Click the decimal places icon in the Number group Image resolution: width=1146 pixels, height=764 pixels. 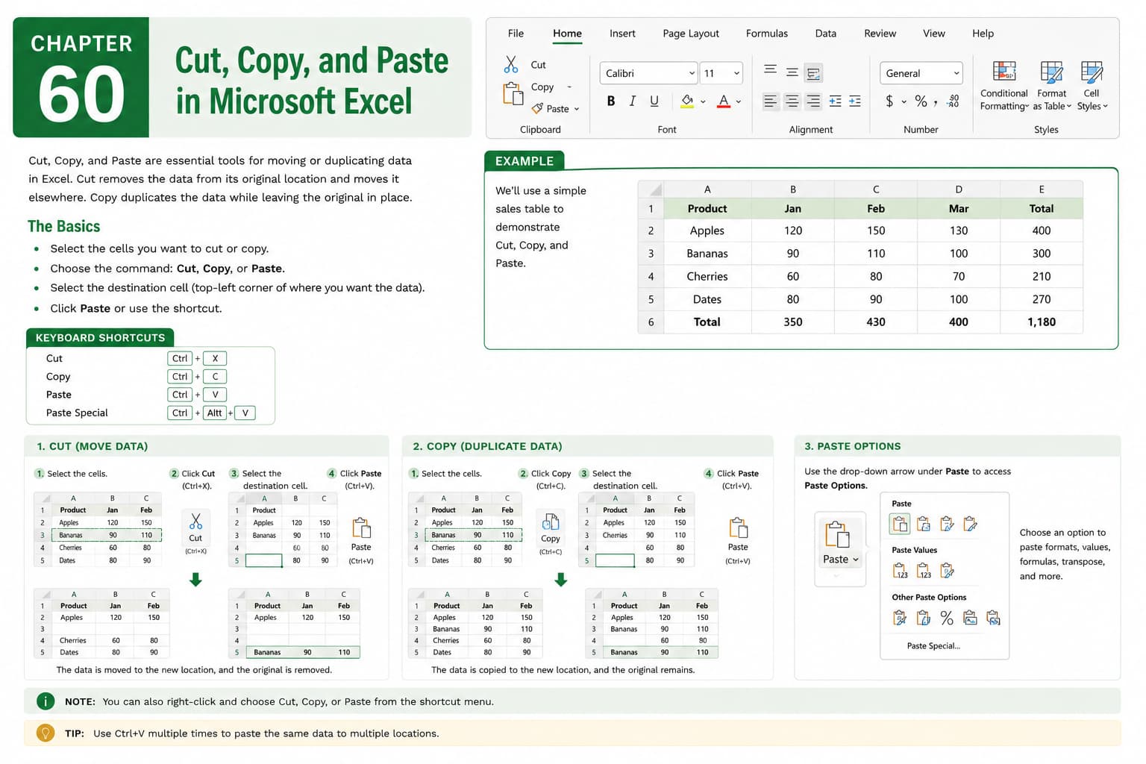coord(953,101)
